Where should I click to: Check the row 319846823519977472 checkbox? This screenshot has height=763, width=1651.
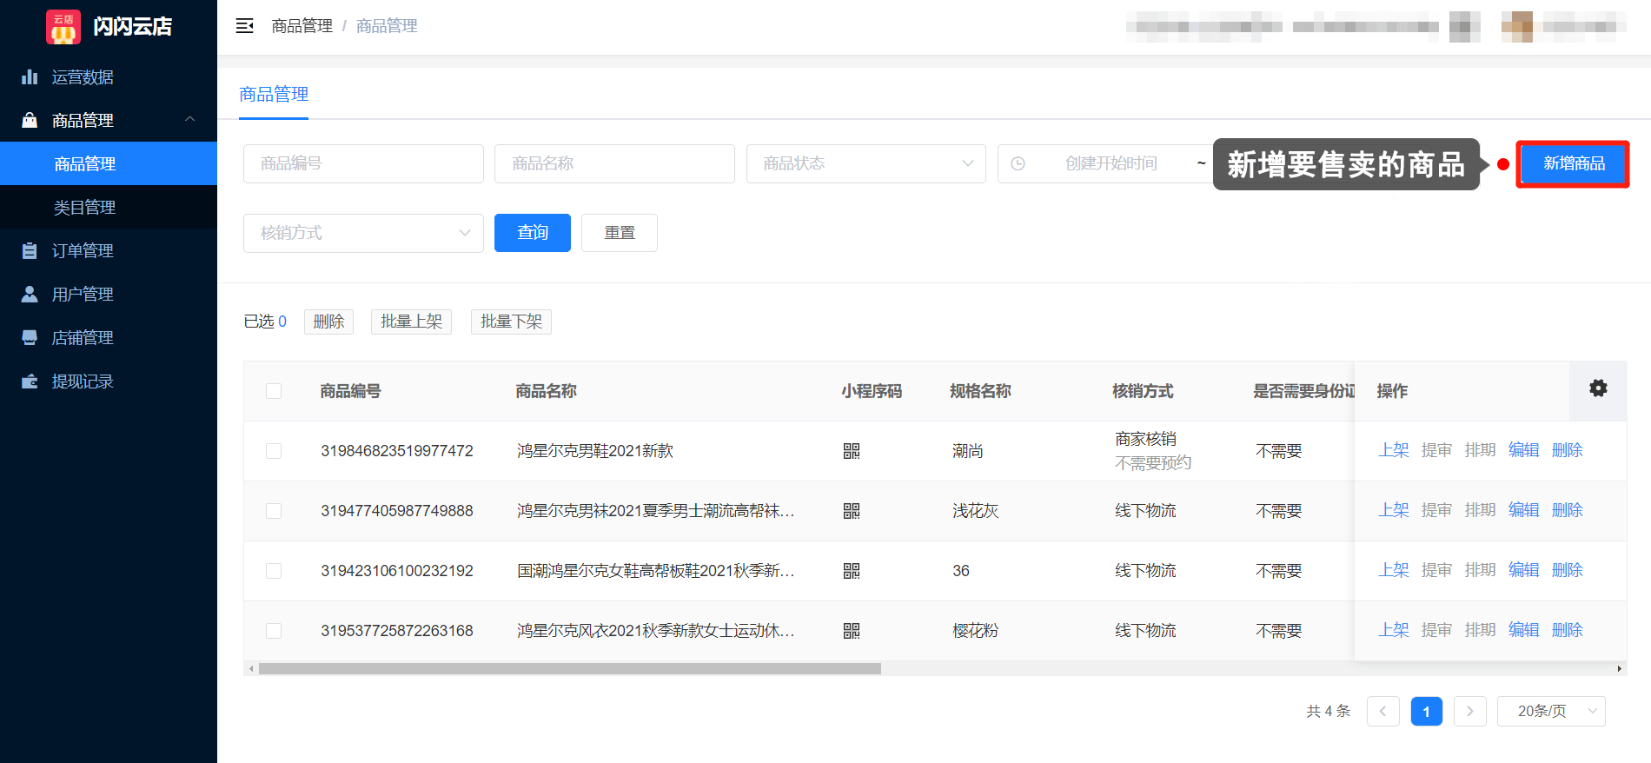tap(274, 451)
